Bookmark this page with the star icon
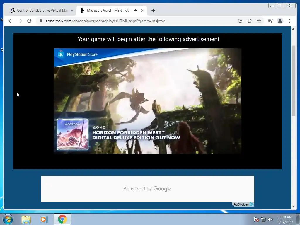 click(x=259, y=21)
